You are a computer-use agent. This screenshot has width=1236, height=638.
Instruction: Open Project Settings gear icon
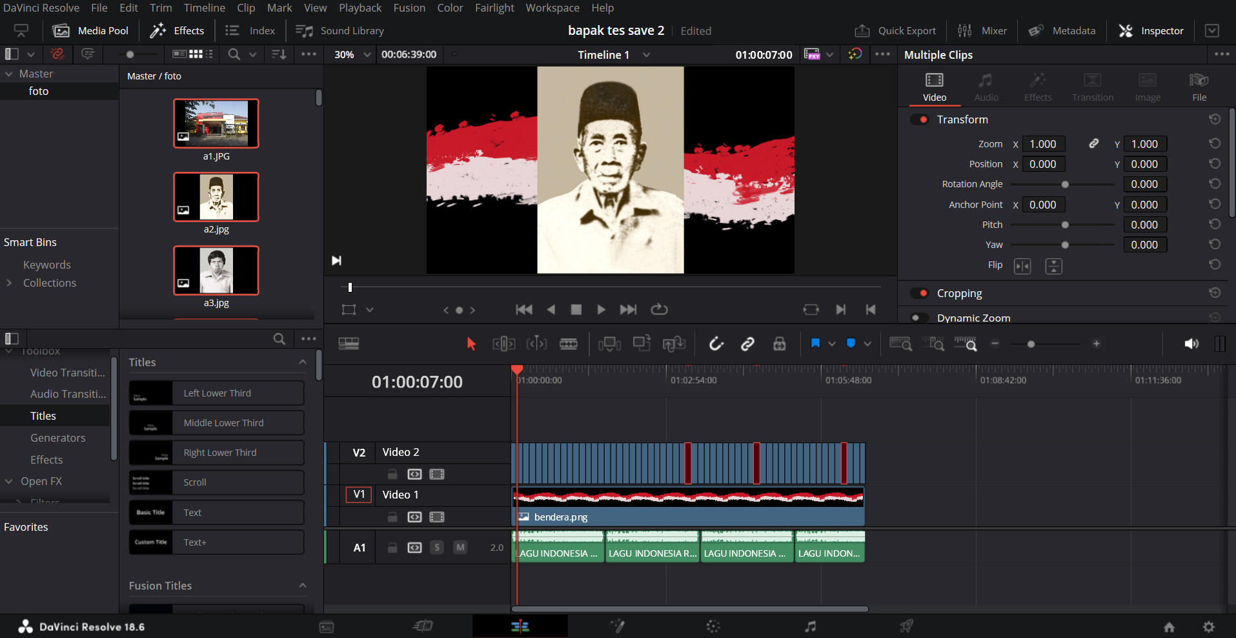[x=1209, y=626]
